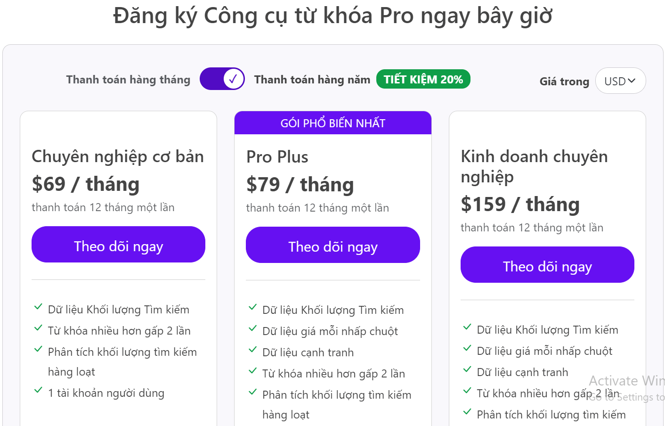
Task: Click the Pro Plus plan title
Action: tap(277, 157)
